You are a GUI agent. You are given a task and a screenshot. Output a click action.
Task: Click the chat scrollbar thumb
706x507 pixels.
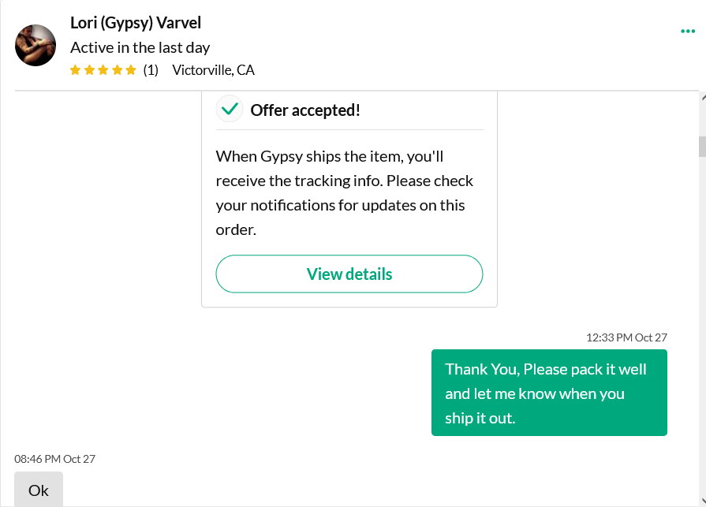[x=702, y=147]
